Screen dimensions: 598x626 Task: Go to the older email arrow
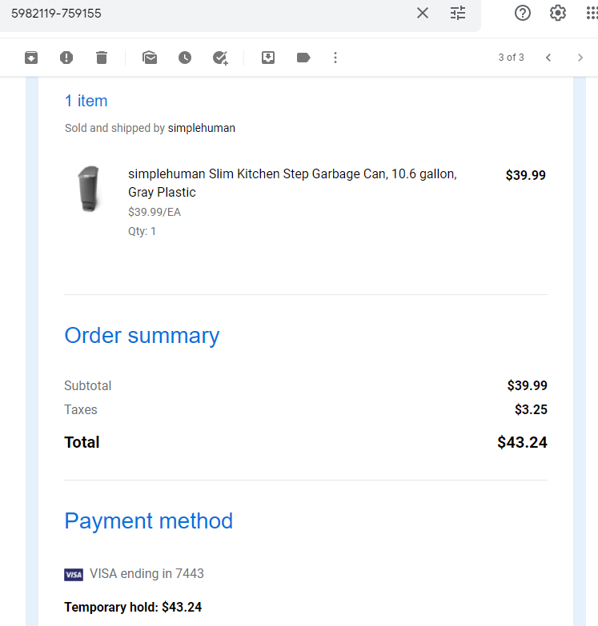click(580, 58)
